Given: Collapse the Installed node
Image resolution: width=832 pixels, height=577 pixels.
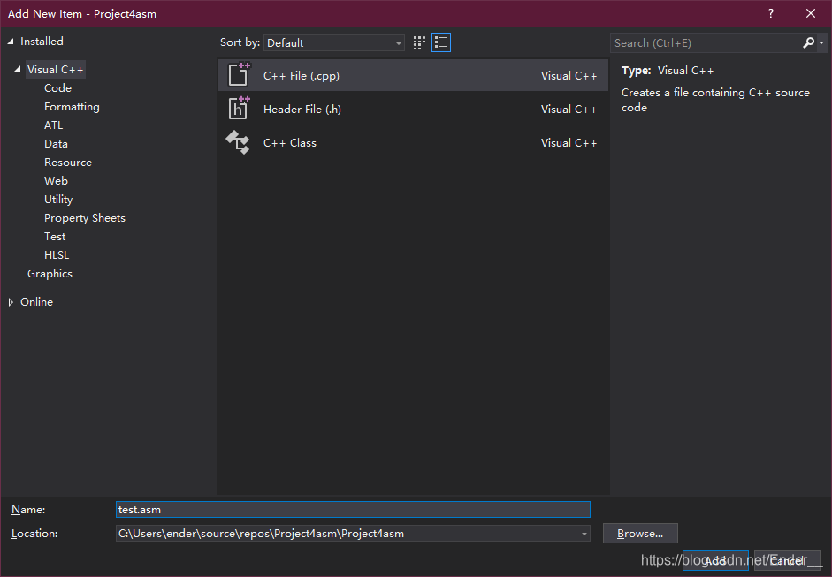Looking at the screenshot, I should pos(9,41).
